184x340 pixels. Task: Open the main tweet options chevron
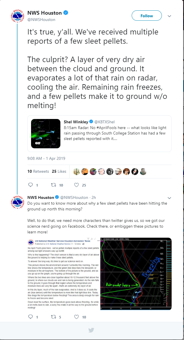click(x=169, y=16)
